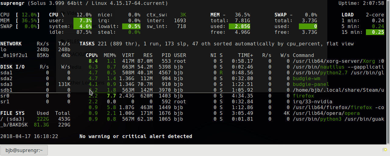Click the _b/BAKDSK used value 81.3G
The image size is (390, 156).
click(x=41, y=125)
